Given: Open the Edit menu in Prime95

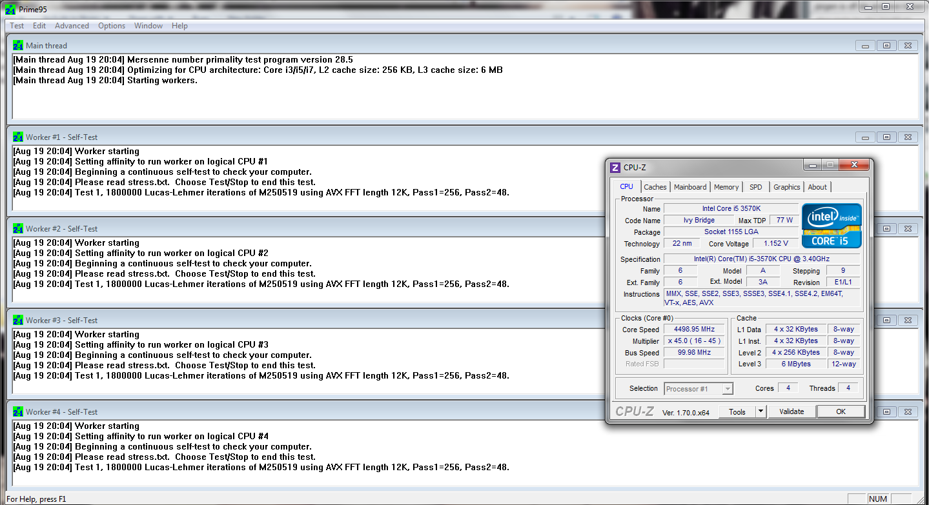Looking at the screenshot, I should (x=39, y=26).
